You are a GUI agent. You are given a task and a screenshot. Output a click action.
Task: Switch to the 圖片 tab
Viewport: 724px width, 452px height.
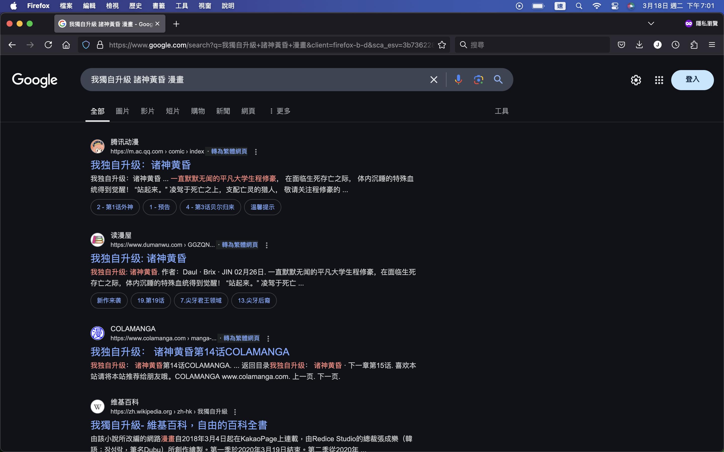[x=123, y=111]
